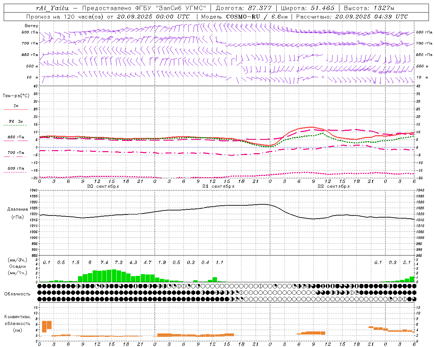Screen dimensions: 434x347
Task: Click the tallest orange convective cloud bar
Action: [x=44, y=326]
